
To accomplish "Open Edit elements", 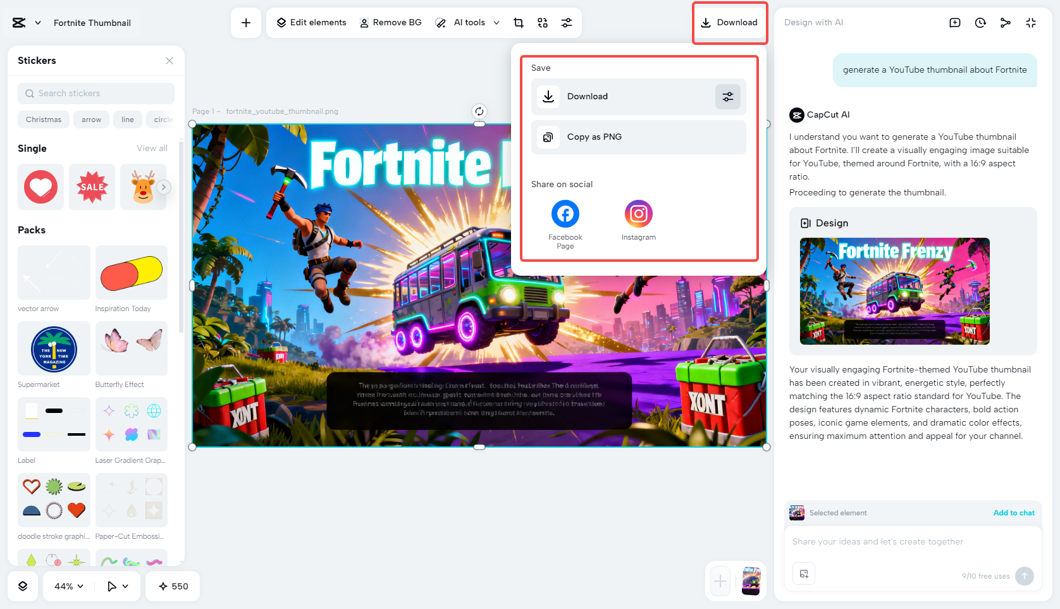I will click(310, 22).
